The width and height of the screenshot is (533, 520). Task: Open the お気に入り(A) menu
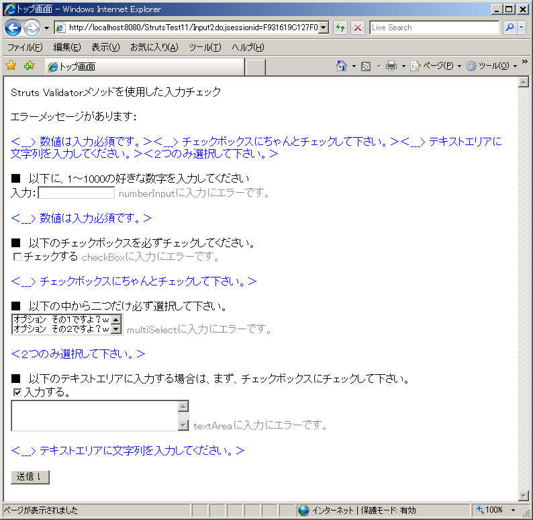coord(154,47)
